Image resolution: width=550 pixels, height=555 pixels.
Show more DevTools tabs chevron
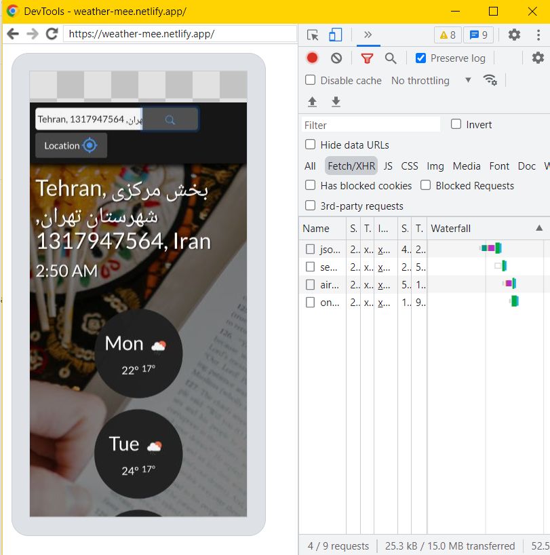368,35
